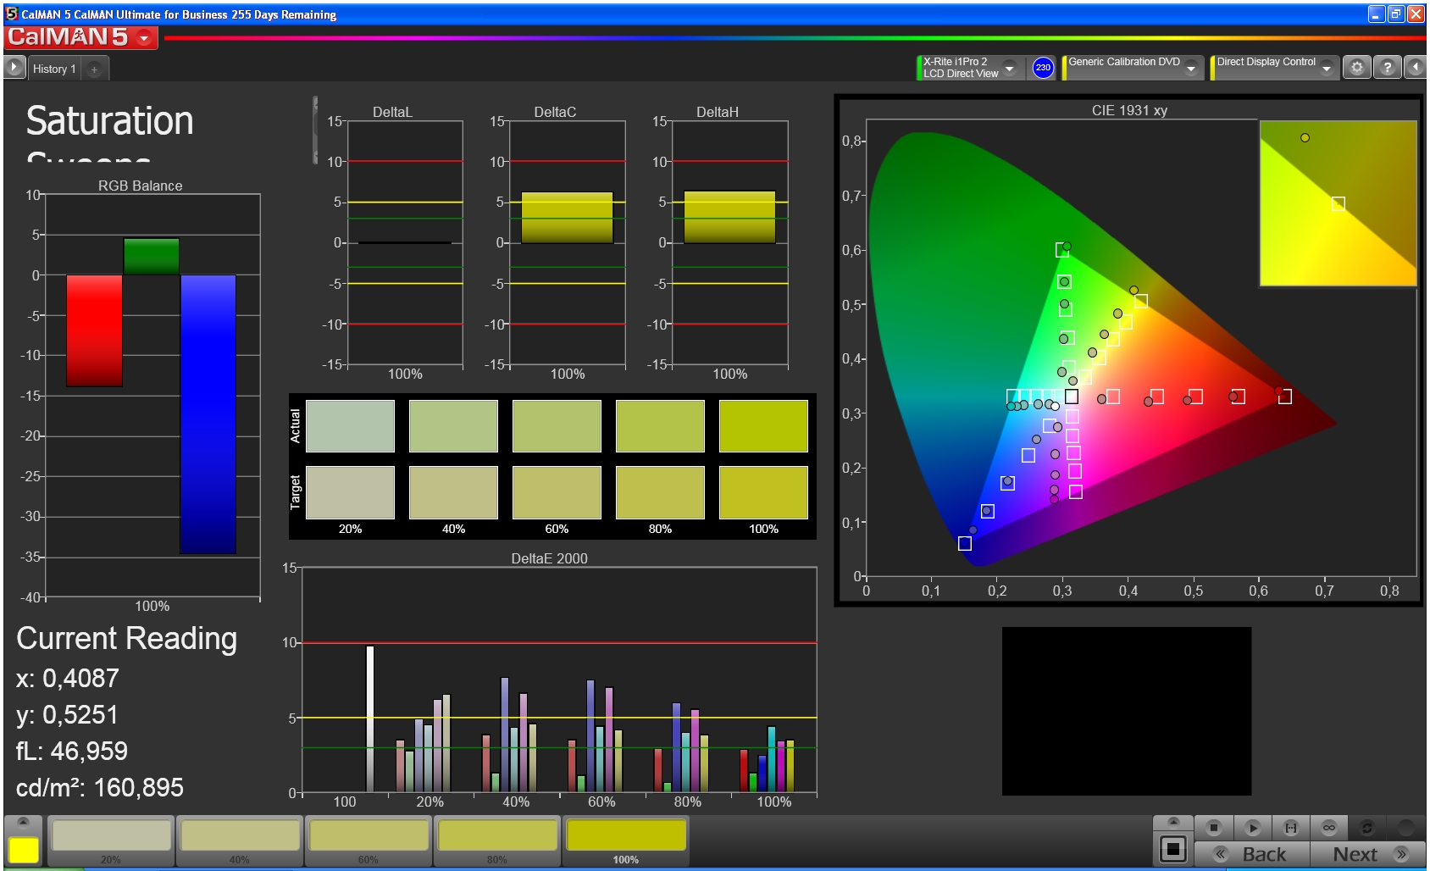
Task: Click the Target 60% color swatch
Action: (557, 492)
